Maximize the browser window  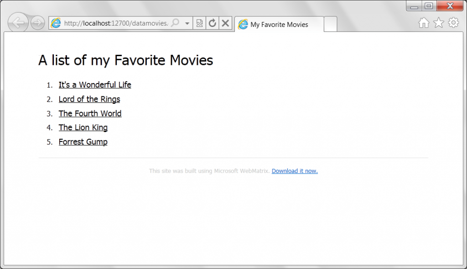[x=429, y=6]
